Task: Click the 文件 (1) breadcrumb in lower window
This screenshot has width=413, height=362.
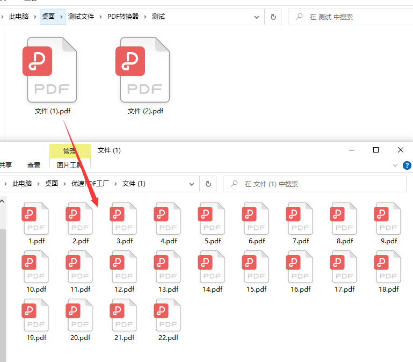Action: [134, 184]
